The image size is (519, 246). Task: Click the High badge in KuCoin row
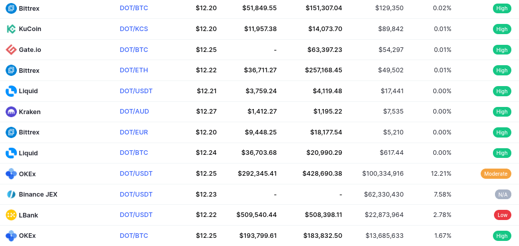coord(502,29)
